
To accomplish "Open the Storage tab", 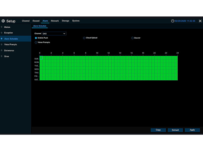I will (x=65, y=21).
